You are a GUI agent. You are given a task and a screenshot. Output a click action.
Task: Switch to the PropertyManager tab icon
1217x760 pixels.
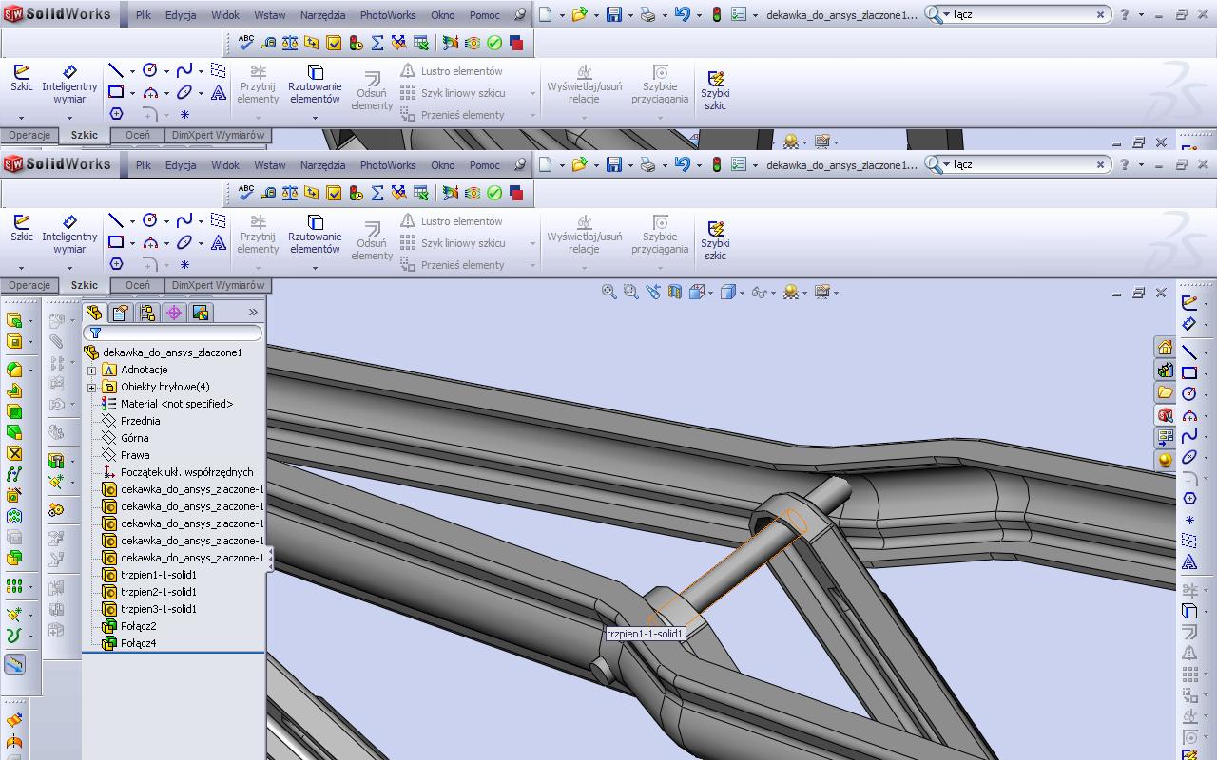click(121, 313)
